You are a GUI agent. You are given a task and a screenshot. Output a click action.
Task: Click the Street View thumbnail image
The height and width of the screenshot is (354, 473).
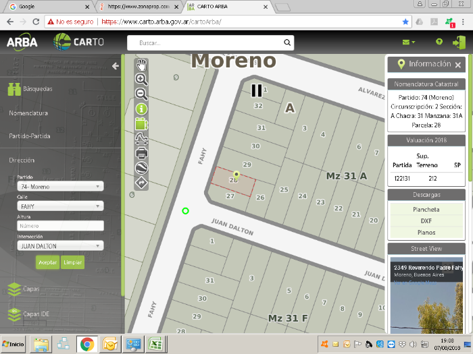coord(426,295)
